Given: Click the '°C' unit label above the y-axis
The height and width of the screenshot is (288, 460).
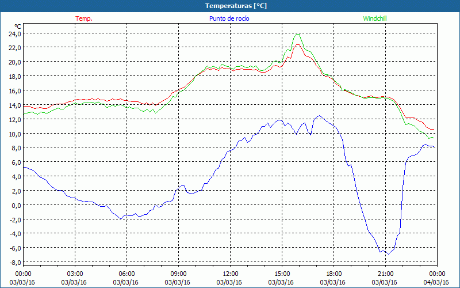Looking at the screenshot, I should pos(17,26).
